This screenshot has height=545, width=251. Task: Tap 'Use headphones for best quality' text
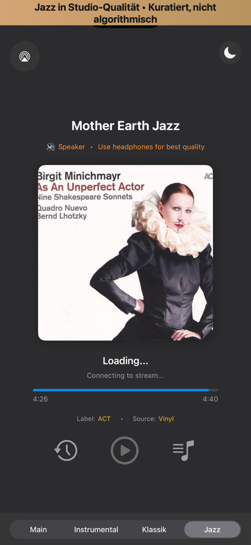(151, 147)
